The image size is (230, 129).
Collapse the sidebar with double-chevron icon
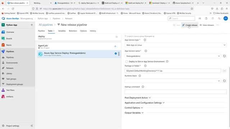click(32, 126)
